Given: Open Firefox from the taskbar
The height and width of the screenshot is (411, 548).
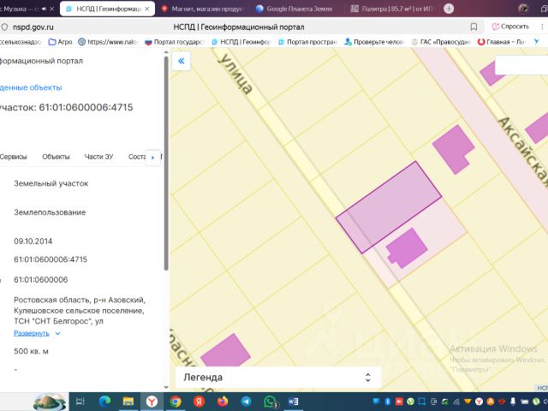Looking at the screenshot, I should pyautogui.click(x=223, y=402).
